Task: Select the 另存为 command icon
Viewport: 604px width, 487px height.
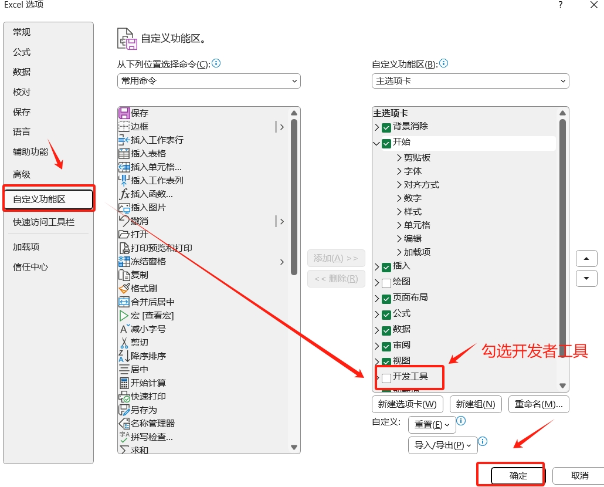Action: 124,410
